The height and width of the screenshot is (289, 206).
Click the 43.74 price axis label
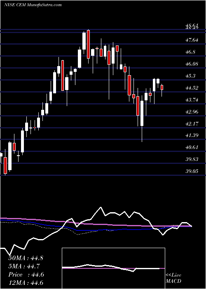[192, 100]
